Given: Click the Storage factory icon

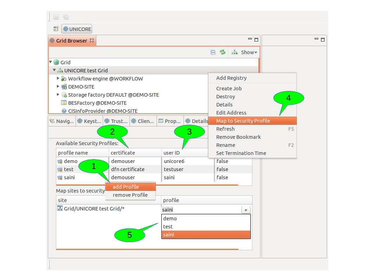Looking at the screenshot, I should [64, 95].
